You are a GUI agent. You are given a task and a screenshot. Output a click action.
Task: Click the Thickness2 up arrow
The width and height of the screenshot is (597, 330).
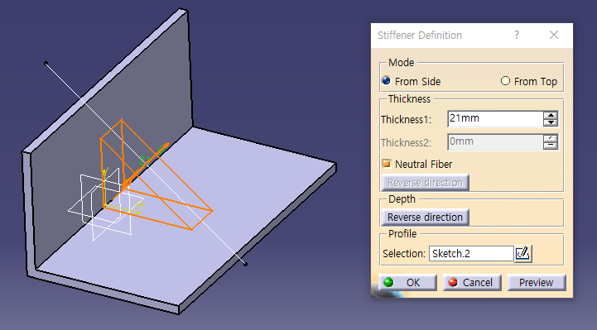[x=551, y=138]
